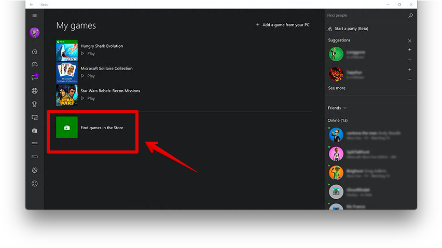Open Star Wars Rebels thumbnail

click(67, 95)
